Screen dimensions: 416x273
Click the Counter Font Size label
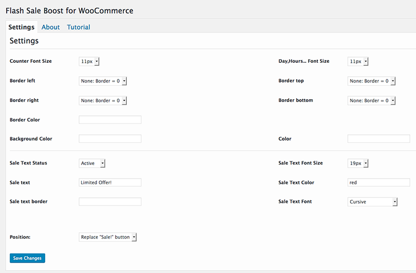pyautogui.click(x=31, y=61)
